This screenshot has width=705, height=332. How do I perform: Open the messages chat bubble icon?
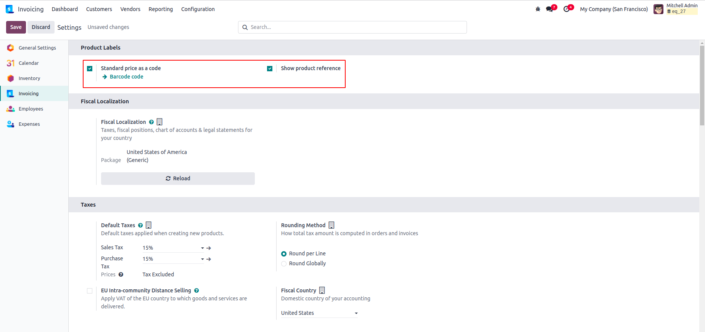tap(549, 9)
